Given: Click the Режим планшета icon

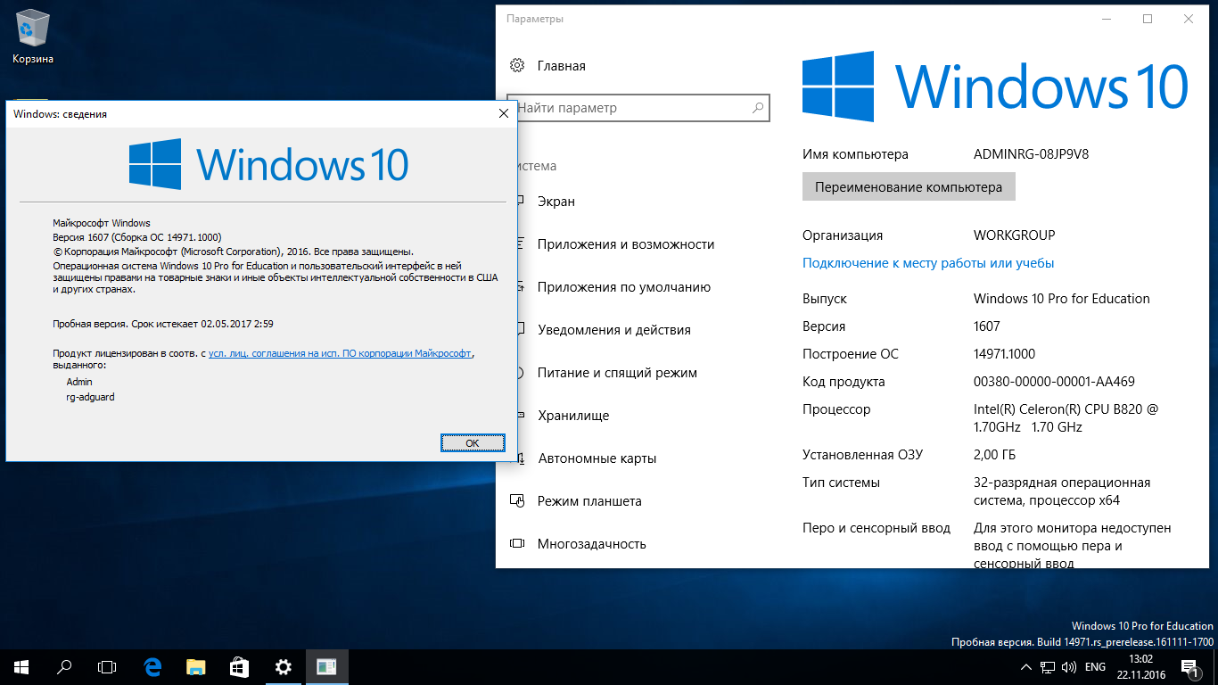Looking at the screenshot, I should coord(517,501).
